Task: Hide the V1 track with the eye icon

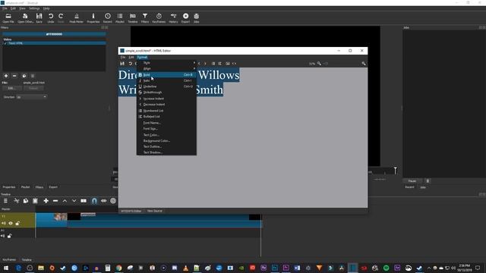Action: click(x=11, y=223)
